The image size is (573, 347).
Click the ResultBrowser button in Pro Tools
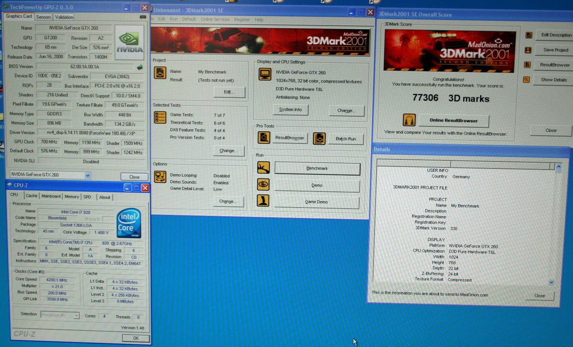[290, 138]
